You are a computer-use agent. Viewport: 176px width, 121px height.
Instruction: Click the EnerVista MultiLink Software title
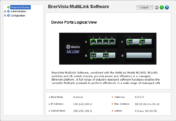78,7
